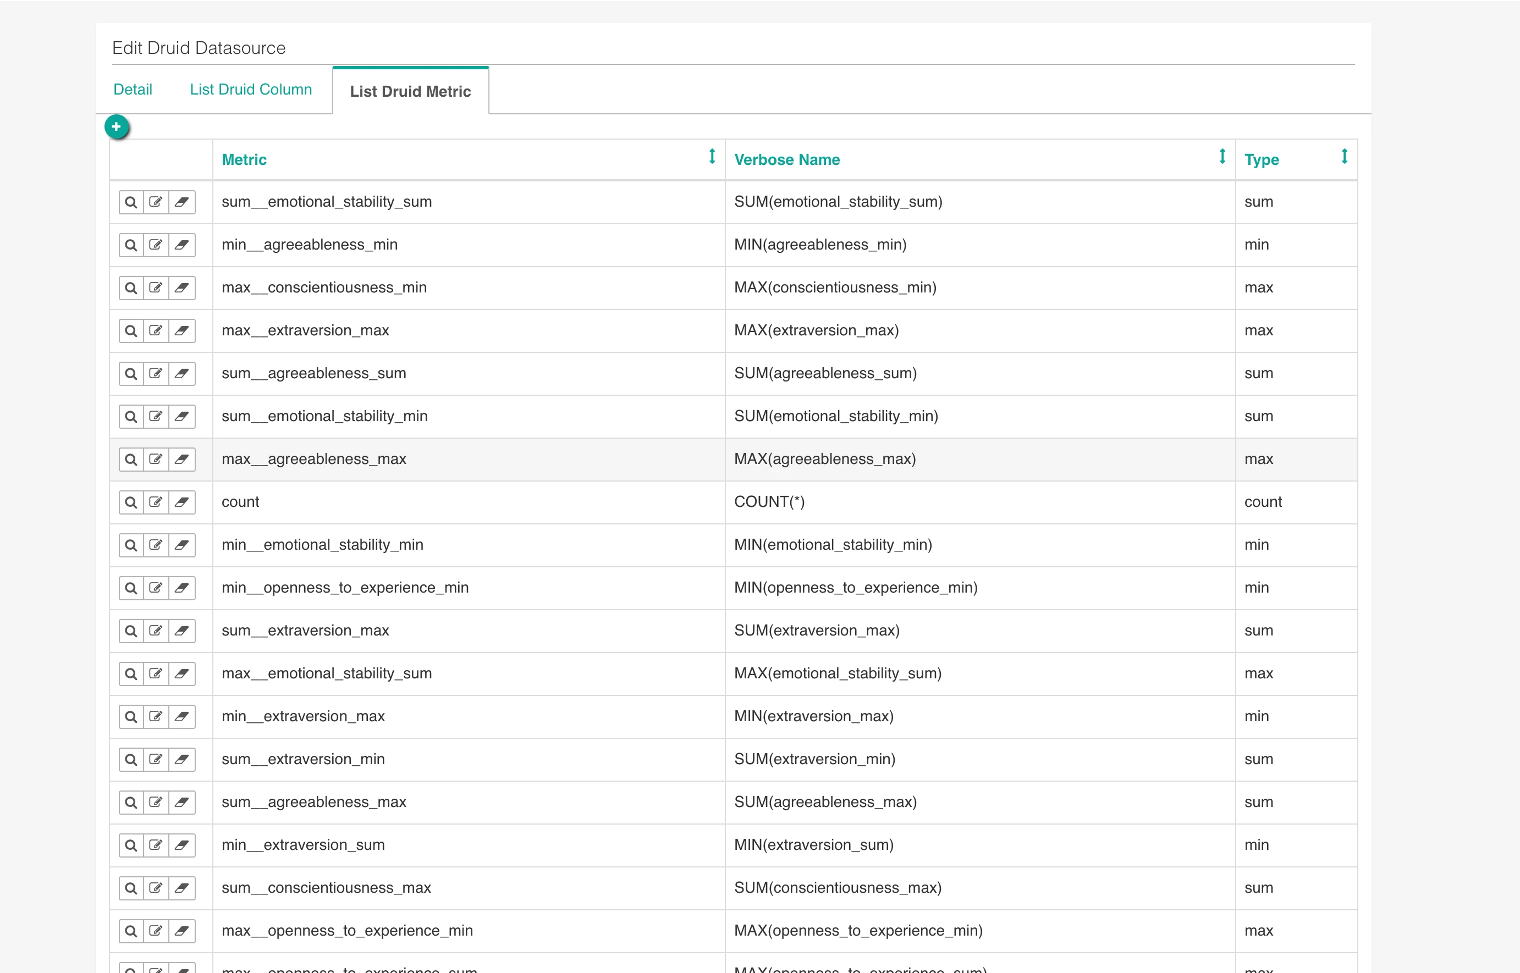The height and width of the screenshot is (973, 1520).
Task: Show record for max__extraversion_max
Action: pyautogui.click(x=131, y=331)
